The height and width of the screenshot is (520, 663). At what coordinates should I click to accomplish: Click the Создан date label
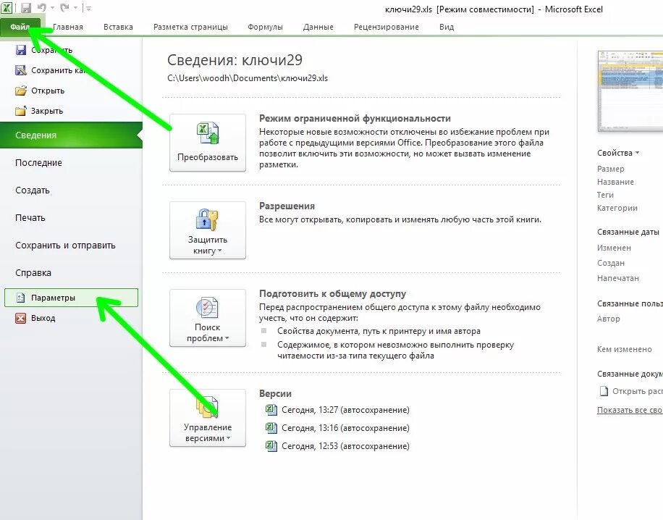point(611,263)
